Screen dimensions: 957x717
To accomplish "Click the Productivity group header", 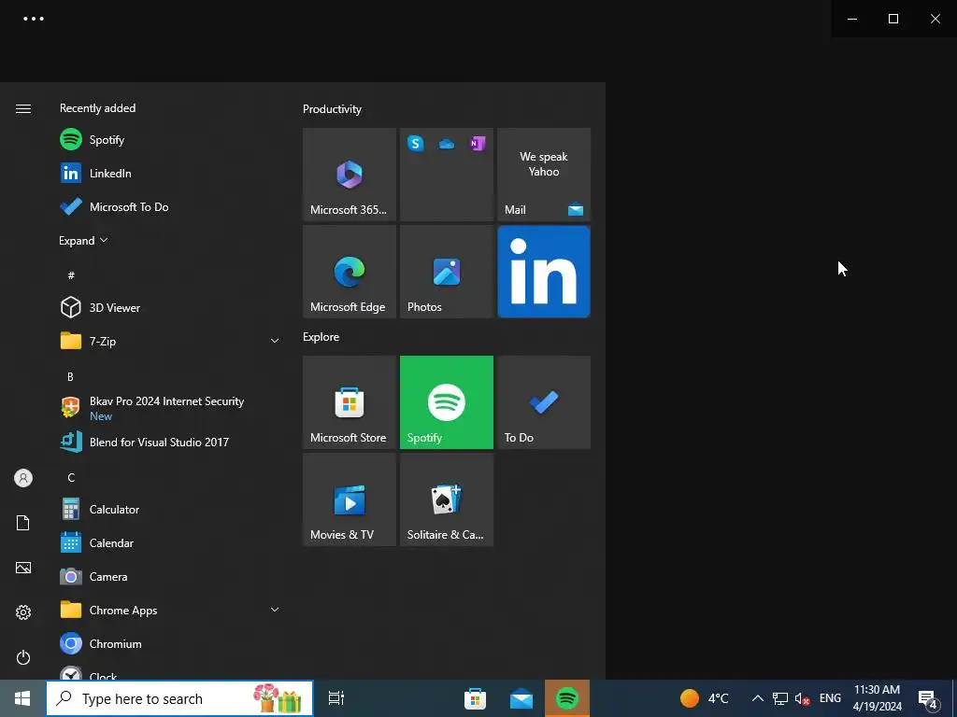I will click(x=332, y=109).
